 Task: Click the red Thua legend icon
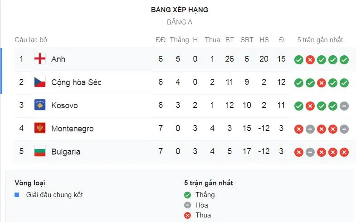coord(188,215)
